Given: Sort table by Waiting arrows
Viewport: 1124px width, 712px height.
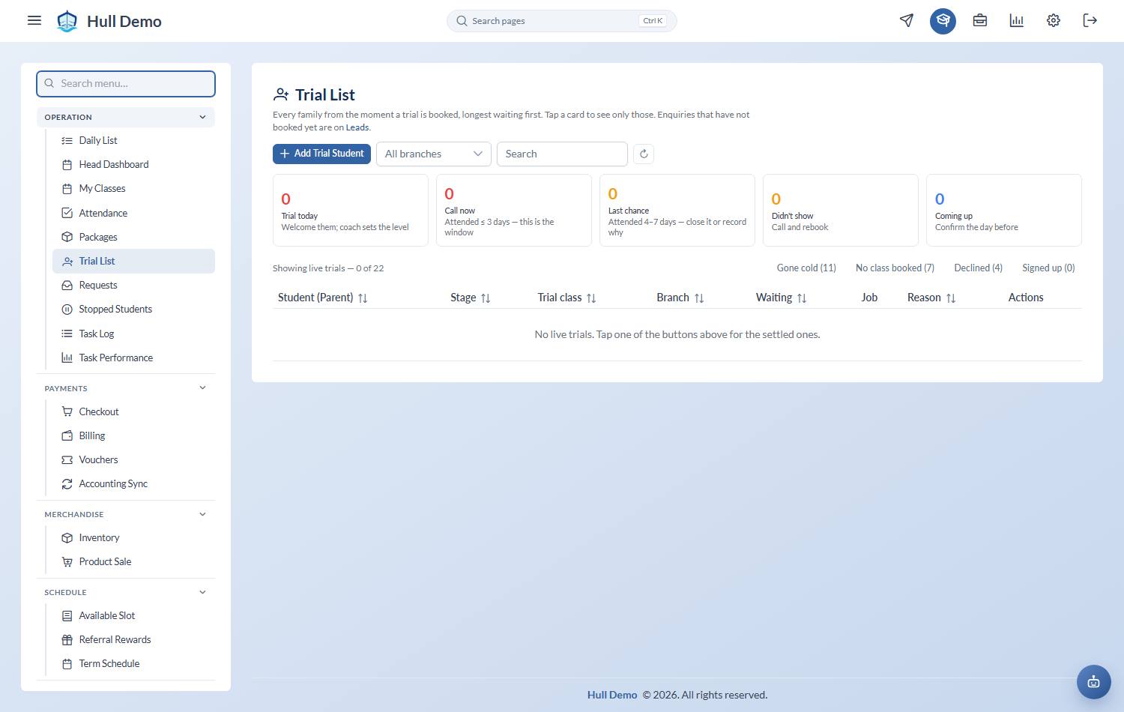Looking at the screenshot, I should pyautogui.click(x=802, y=298).
